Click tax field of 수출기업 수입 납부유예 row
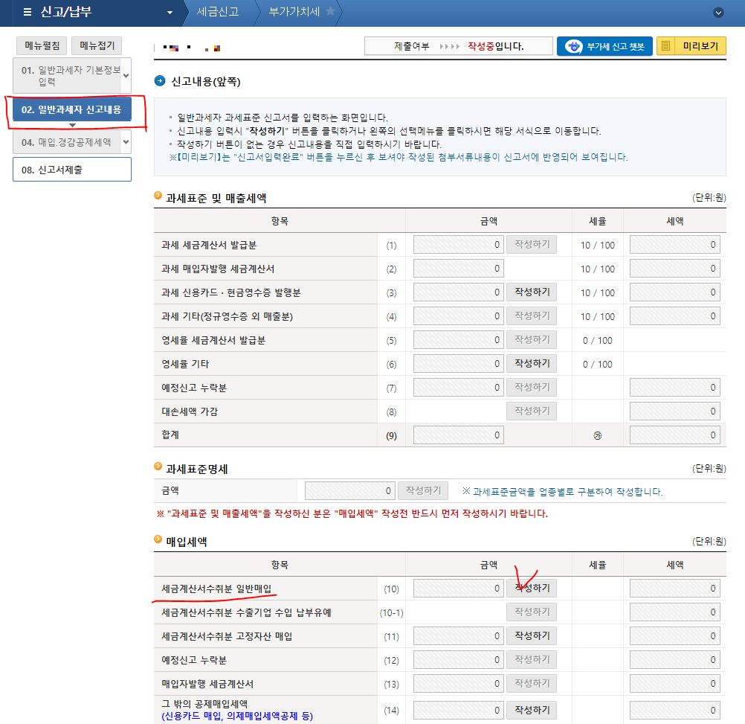The height and width of the screenshot is (724, 745). coord(674,612)
